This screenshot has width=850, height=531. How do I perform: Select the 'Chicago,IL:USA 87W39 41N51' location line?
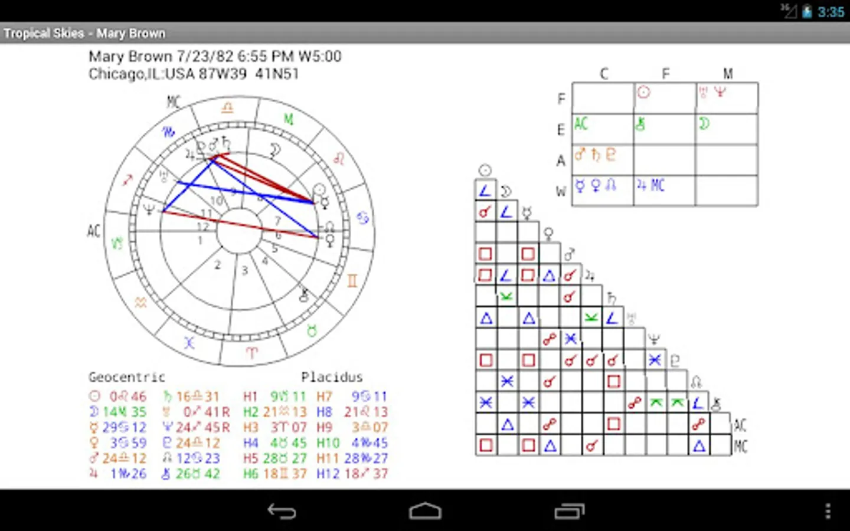click(x=194, y=74)
